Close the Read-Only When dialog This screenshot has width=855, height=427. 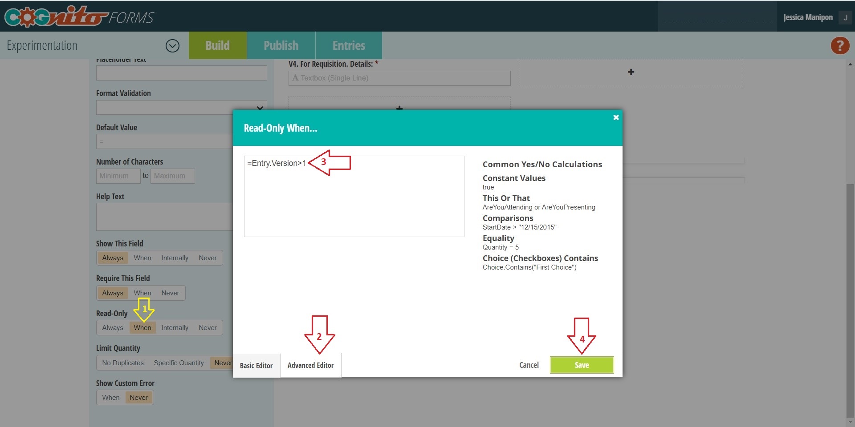615,117
